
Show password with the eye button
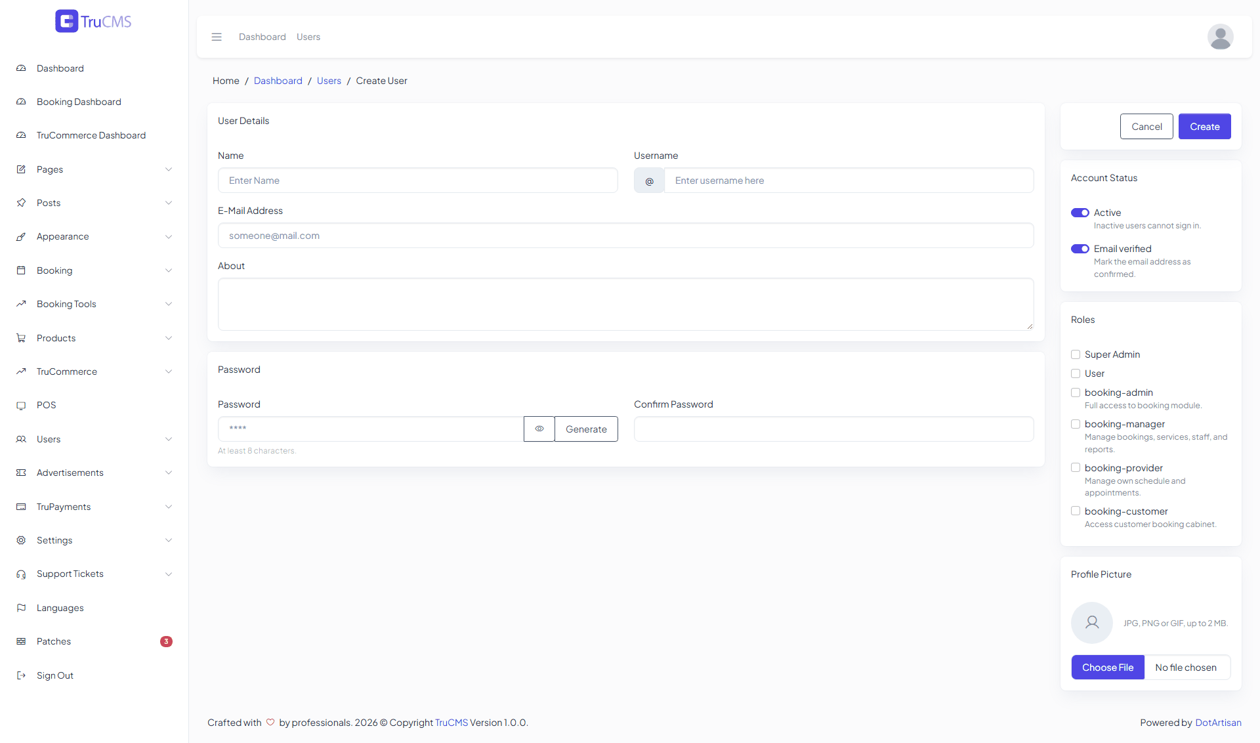(539, 429)
